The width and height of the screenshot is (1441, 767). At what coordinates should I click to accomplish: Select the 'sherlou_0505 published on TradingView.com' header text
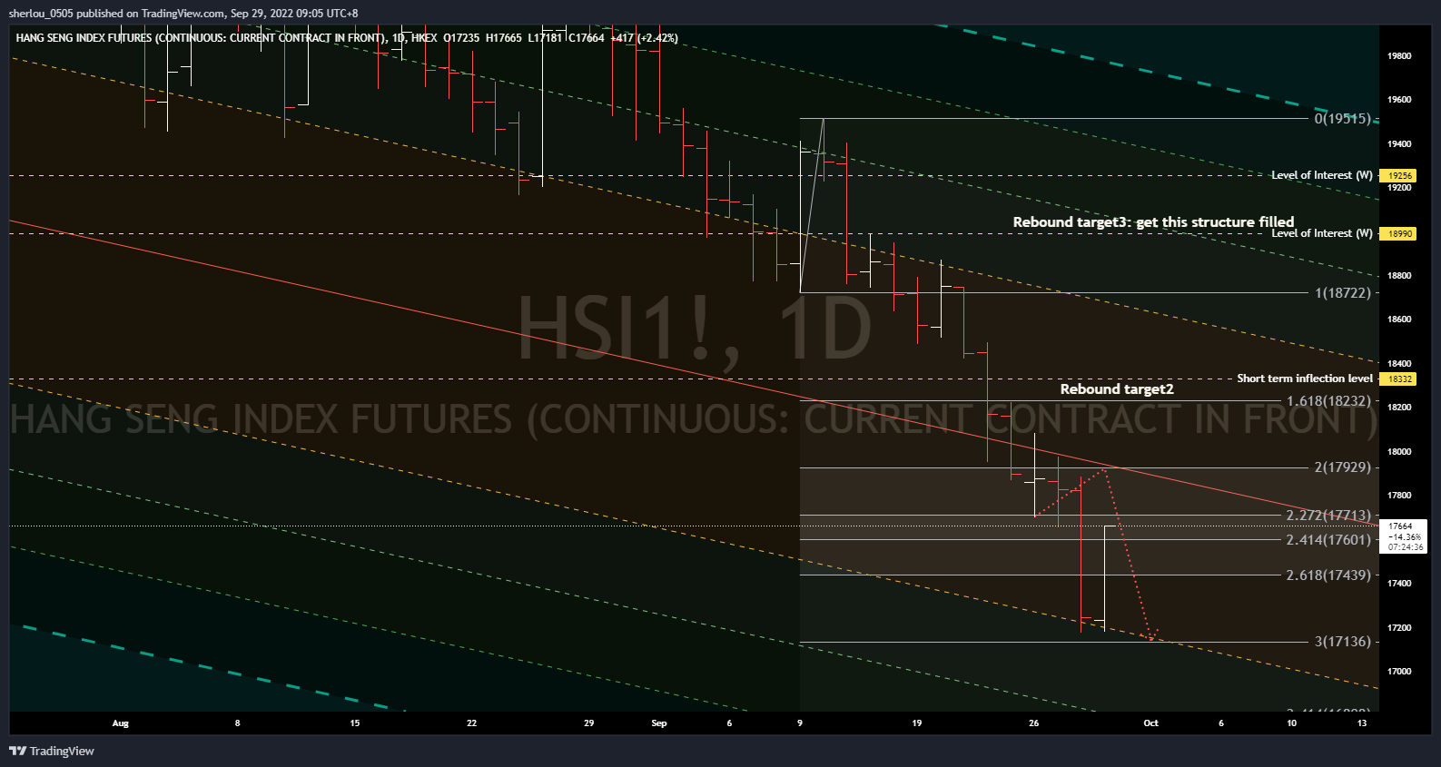coord(117,14)
